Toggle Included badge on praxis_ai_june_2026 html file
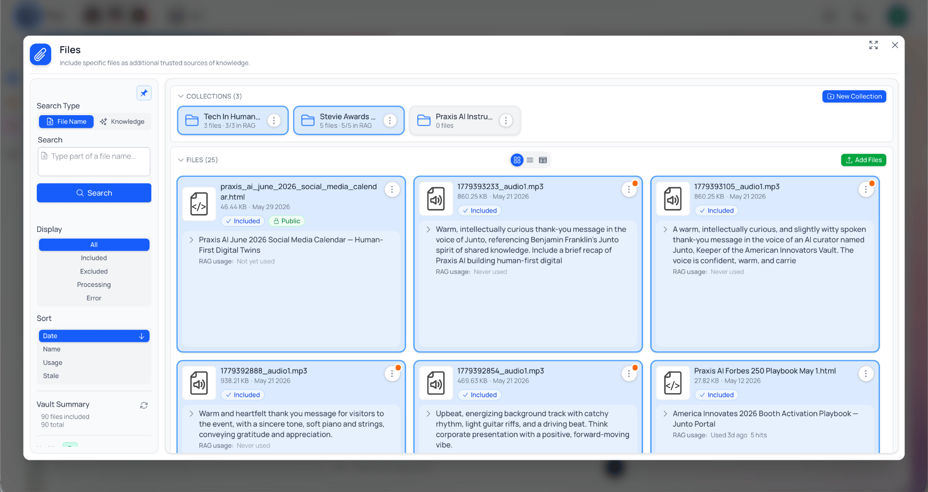The width and height of the screenshot is (928, 492). point(243,221)
